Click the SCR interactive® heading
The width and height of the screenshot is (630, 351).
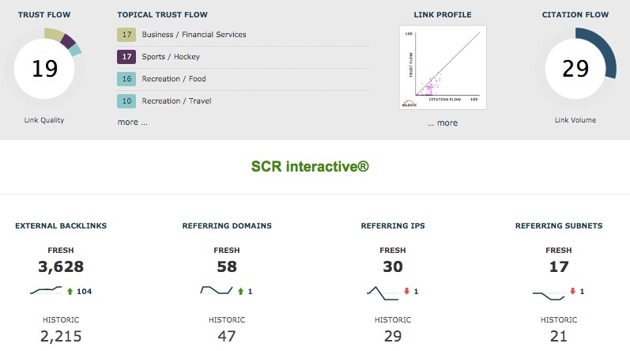pos(309,167)
